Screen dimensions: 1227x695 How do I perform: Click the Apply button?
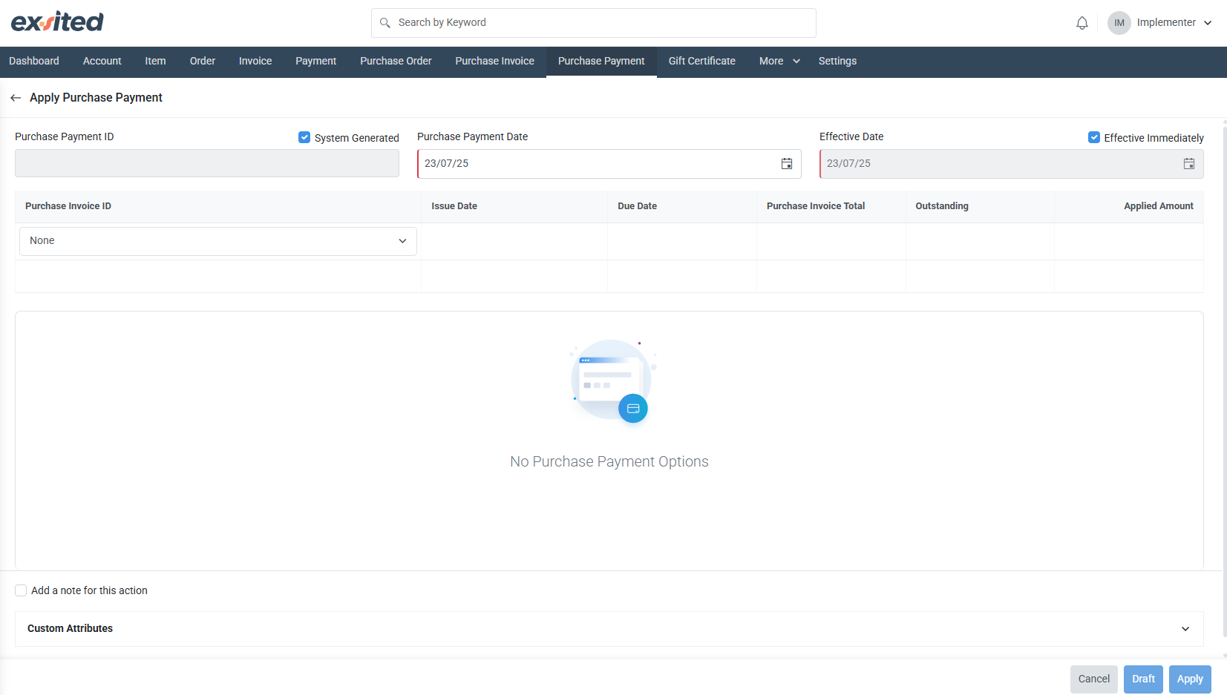click(1190, 679)
